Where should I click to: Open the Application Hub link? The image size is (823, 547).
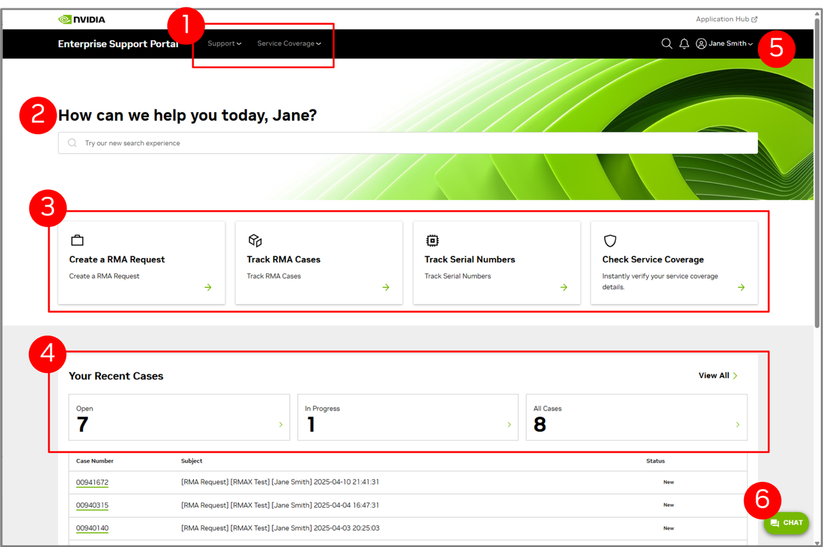click(727, 20)
